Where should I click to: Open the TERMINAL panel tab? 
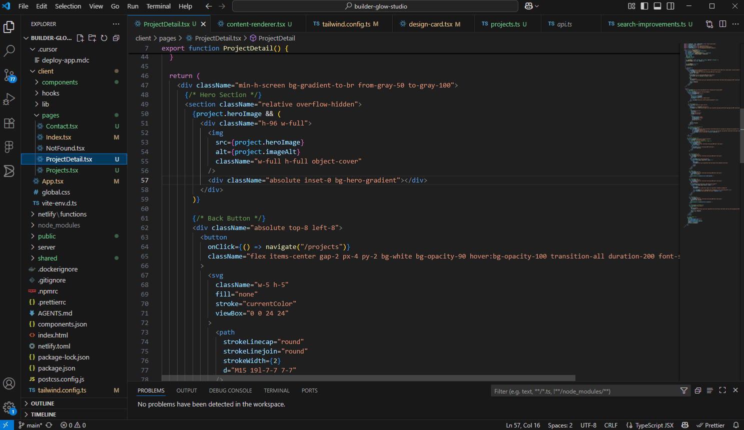[277, 390]
